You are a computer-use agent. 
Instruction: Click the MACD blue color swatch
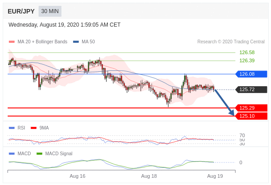[x=12, y=153]
